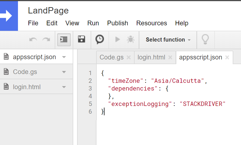The height and width of the screenshot is (145, 241).
Task: Click line number 1 in the gutter
Action: pos(90,73)
